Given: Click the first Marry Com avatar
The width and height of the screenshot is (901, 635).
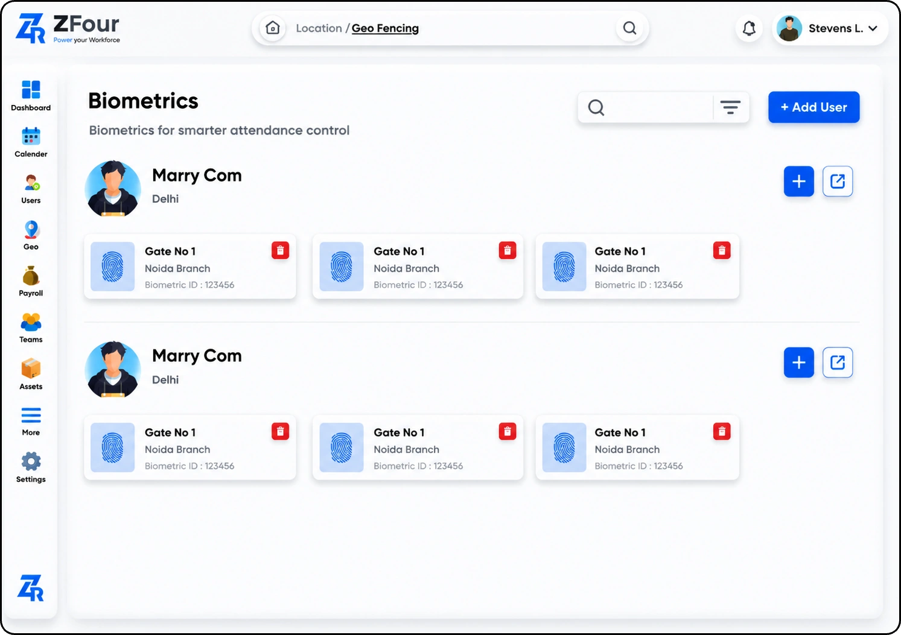Looking at the screenshot, I should click(x=113, y=189).
